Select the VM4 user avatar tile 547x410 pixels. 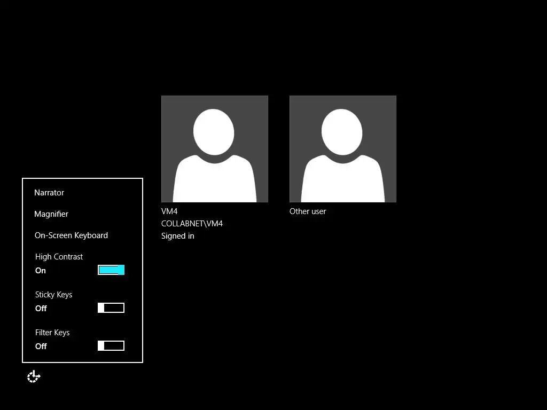[215, 149]
